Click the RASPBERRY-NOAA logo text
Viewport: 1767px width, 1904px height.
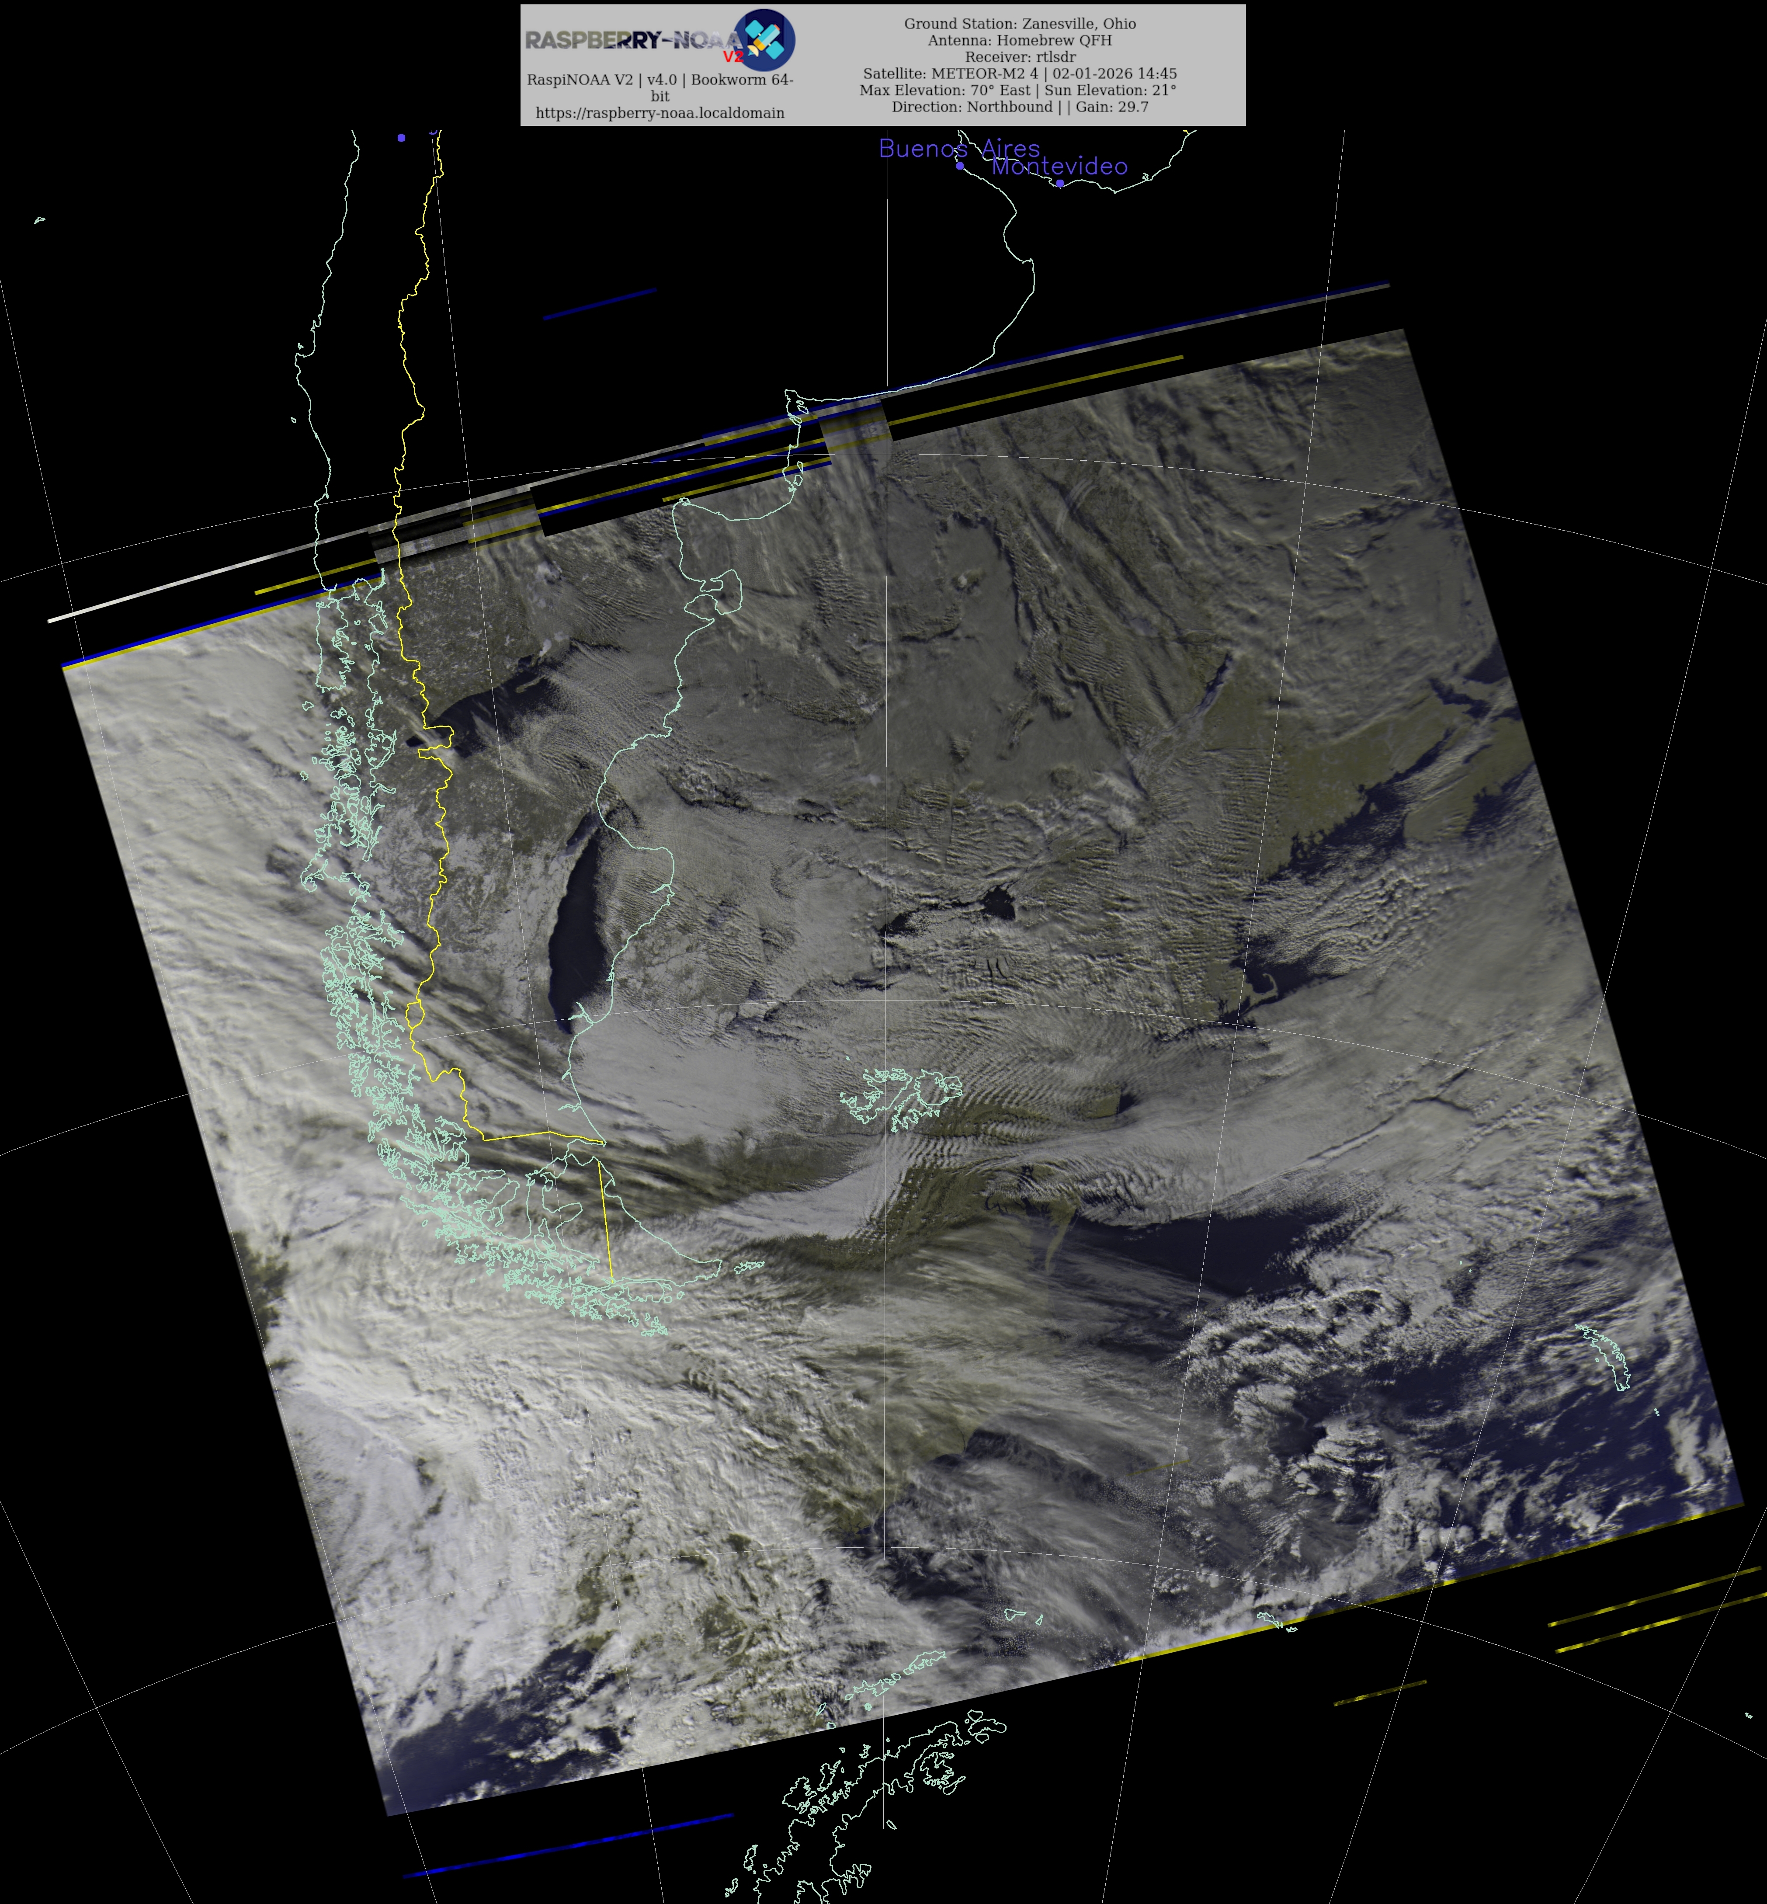click(631, 40)
